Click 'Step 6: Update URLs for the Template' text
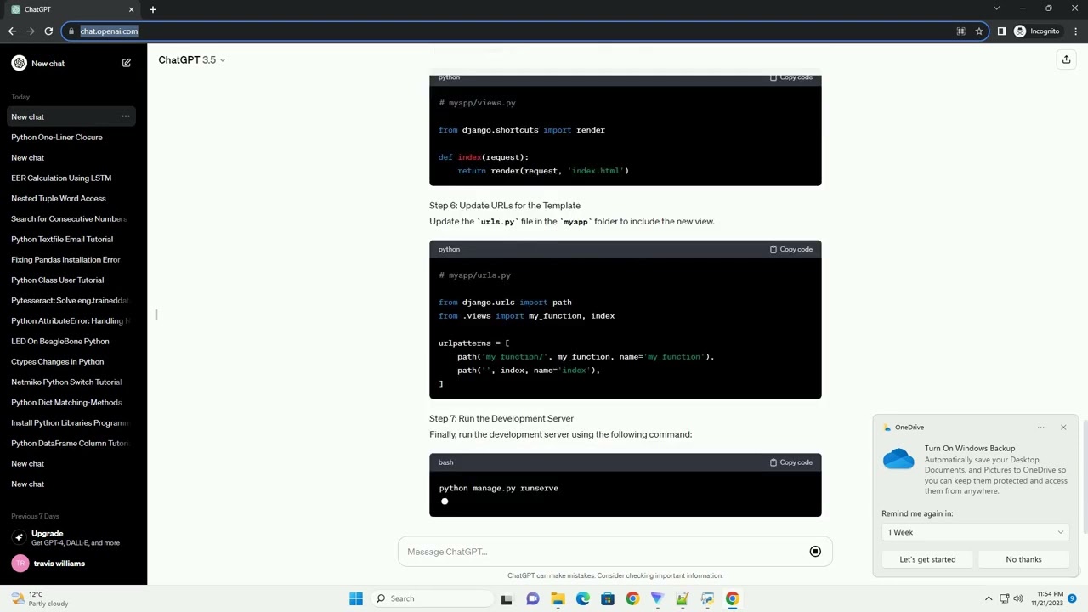Screen dimensions: 1088x612 click(x=505, y=206)
